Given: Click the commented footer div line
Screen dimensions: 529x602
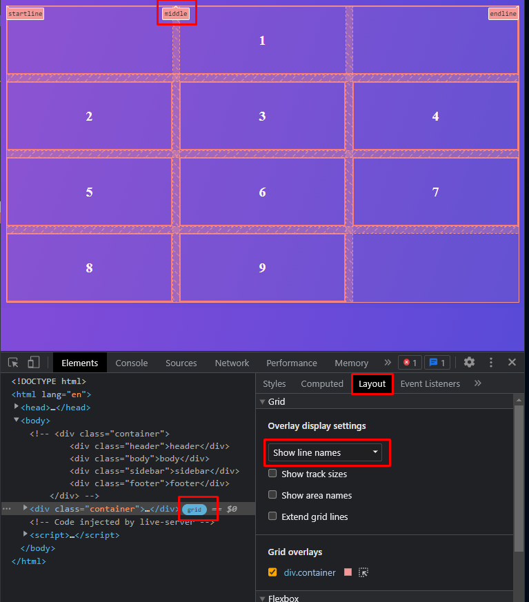Looking at the screenshot, I should pyautogui.click(x=150, y=483).
